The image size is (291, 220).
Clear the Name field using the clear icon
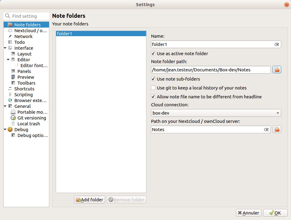(x=277, y=44)
